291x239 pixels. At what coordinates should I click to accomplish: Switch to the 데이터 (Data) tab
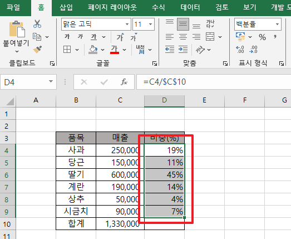190,7
